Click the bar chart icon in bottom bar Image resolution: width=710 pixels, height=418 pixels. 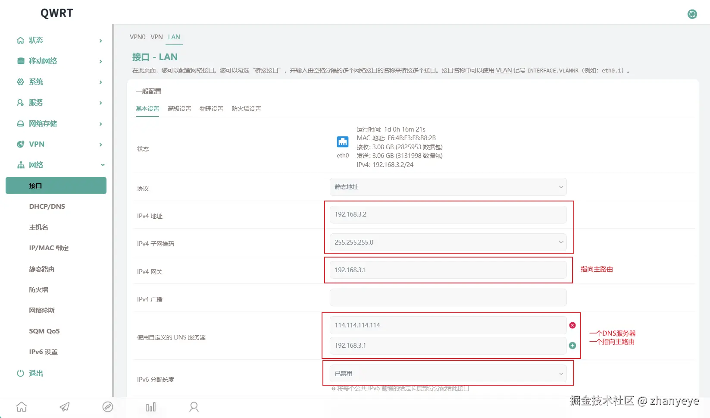tap(151, 407)
